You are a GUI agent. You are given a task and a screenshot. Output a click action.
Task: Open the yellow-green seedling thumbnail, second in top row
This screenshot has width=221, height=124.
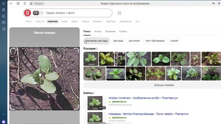(x=106, y=59)
